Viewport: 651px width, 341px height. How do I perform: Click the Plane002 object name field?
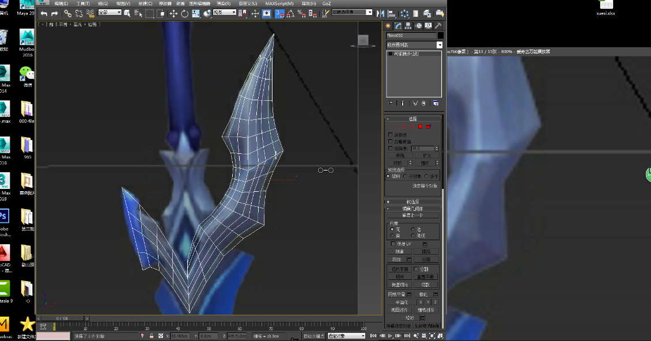411,35
